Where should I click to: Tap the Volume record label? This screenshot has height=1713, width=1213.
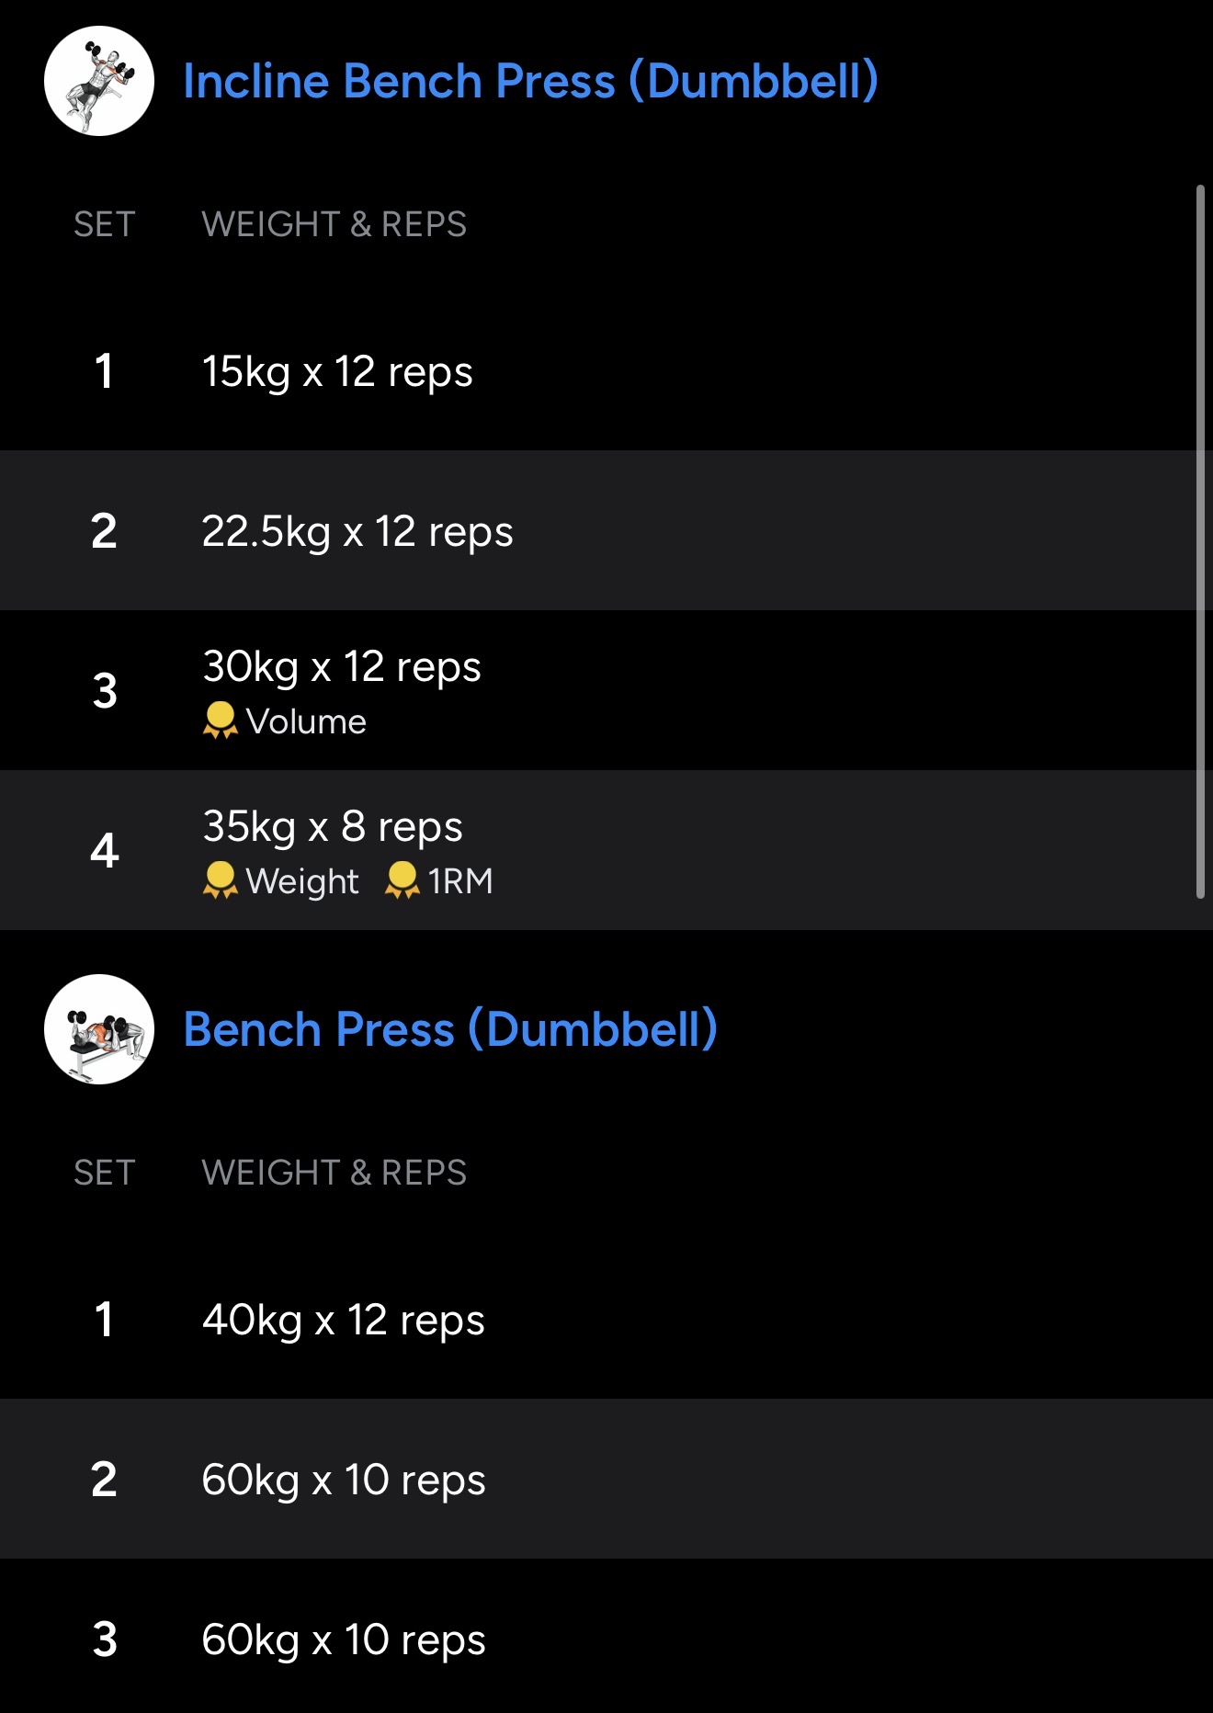point(306,722)
